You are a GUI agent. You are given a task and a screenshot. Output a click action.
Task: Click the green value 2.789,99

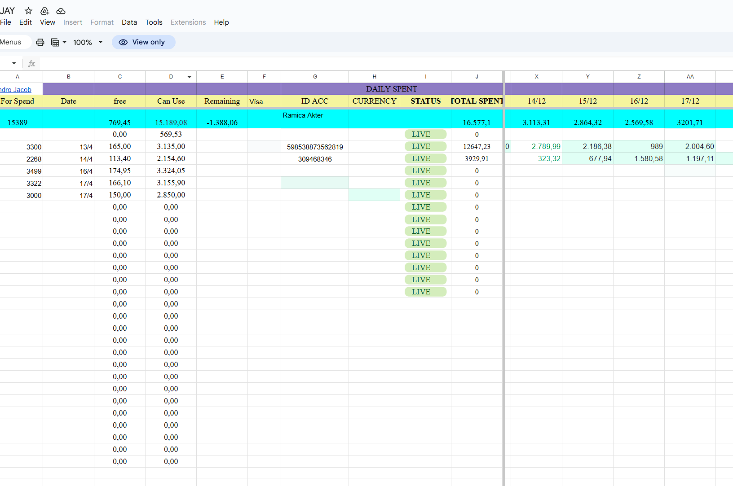click(536, 147)
